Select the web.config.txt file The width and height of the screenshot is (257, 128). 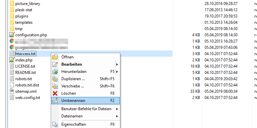point(28,98)
